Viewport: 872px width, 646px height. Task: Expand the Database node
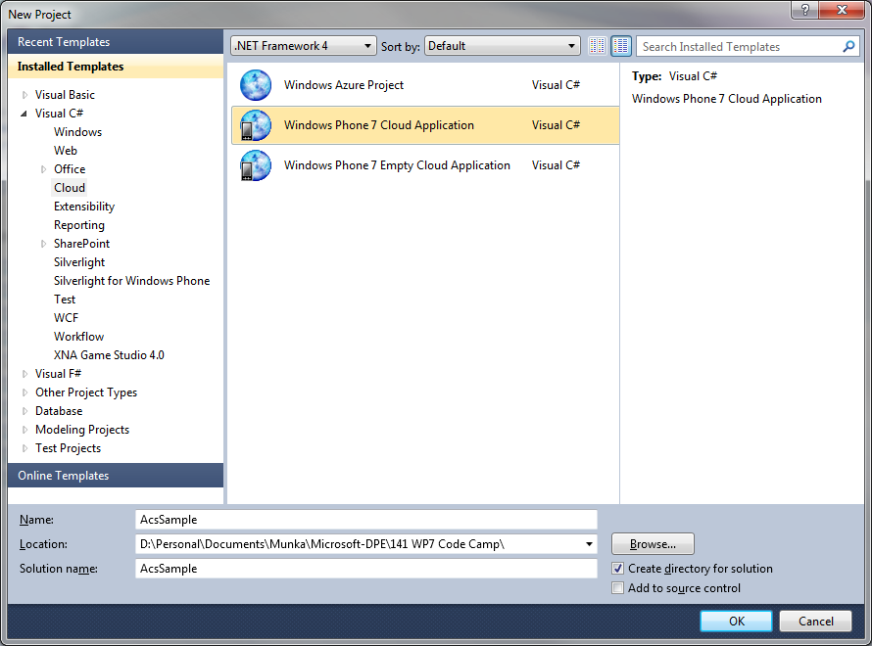(24, 411)
